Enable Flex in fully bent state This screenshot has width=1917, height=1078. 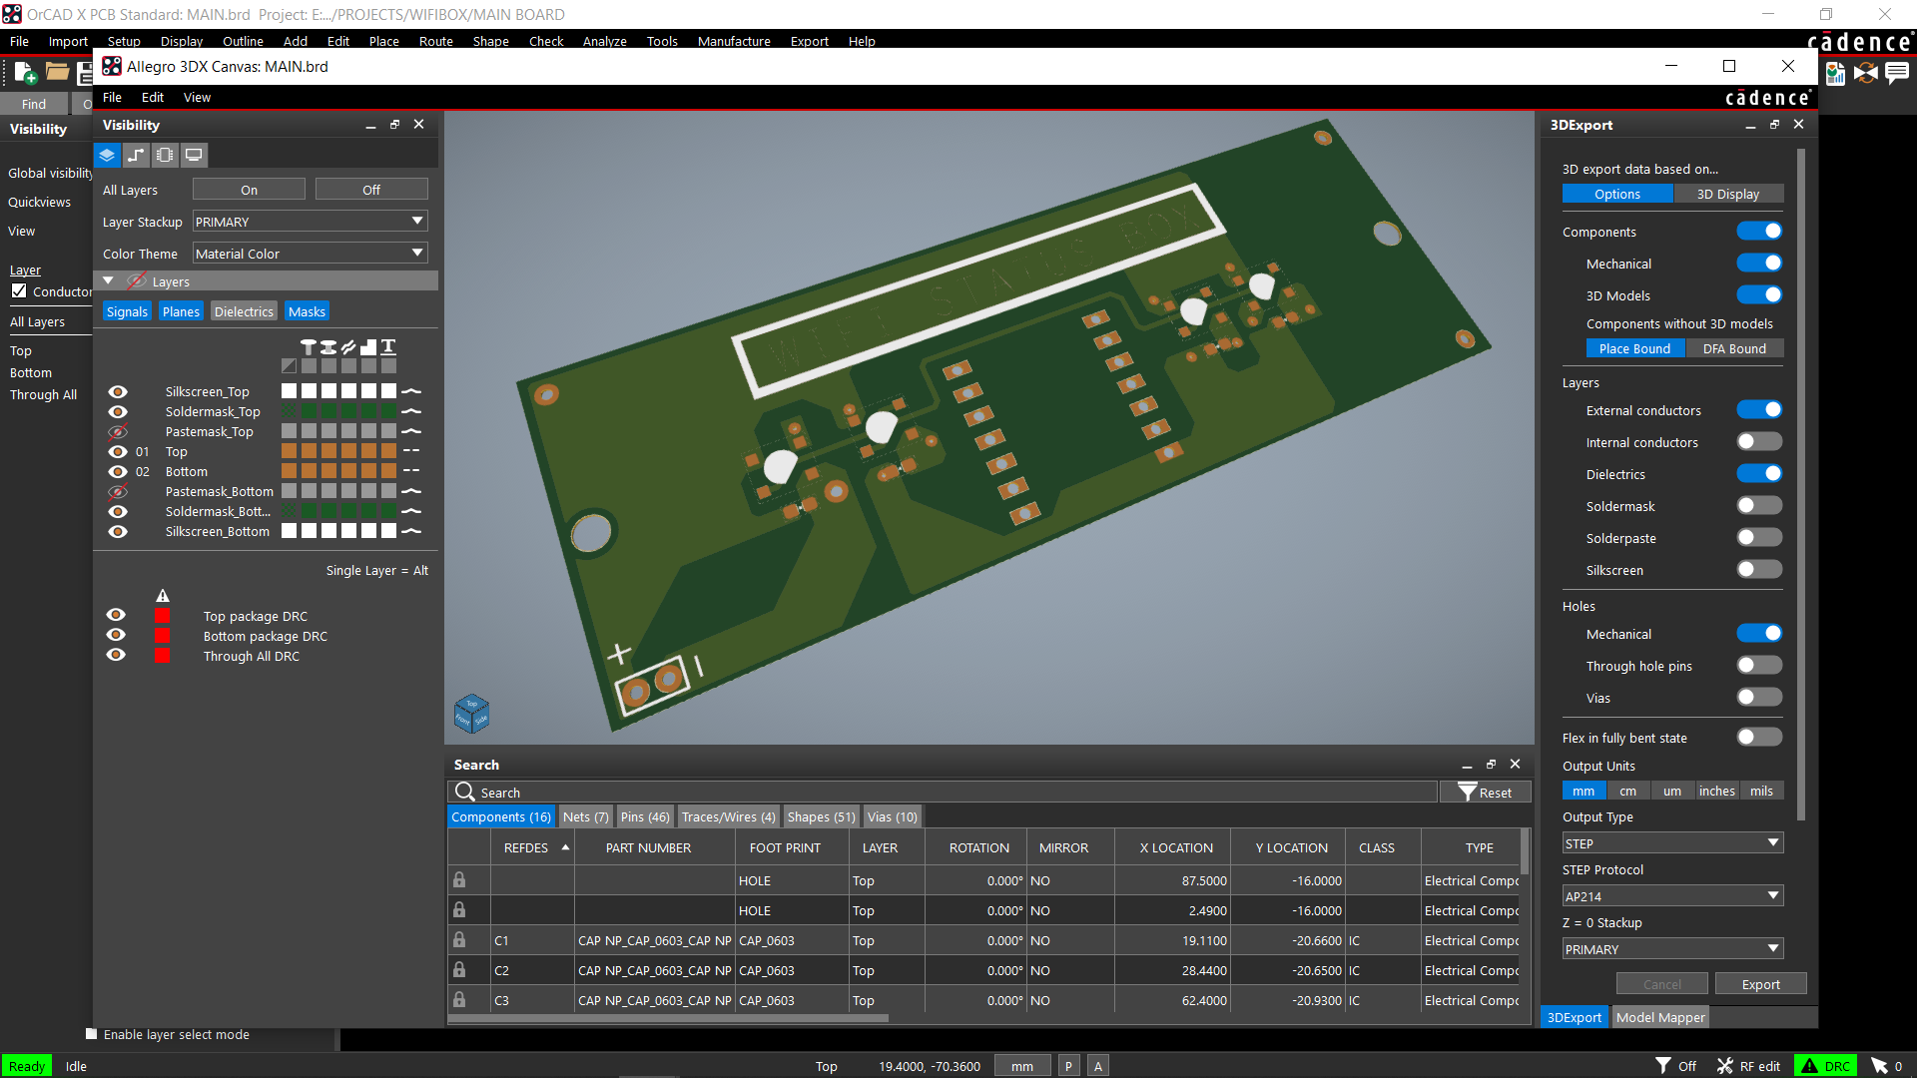(x=1759, y=738)
